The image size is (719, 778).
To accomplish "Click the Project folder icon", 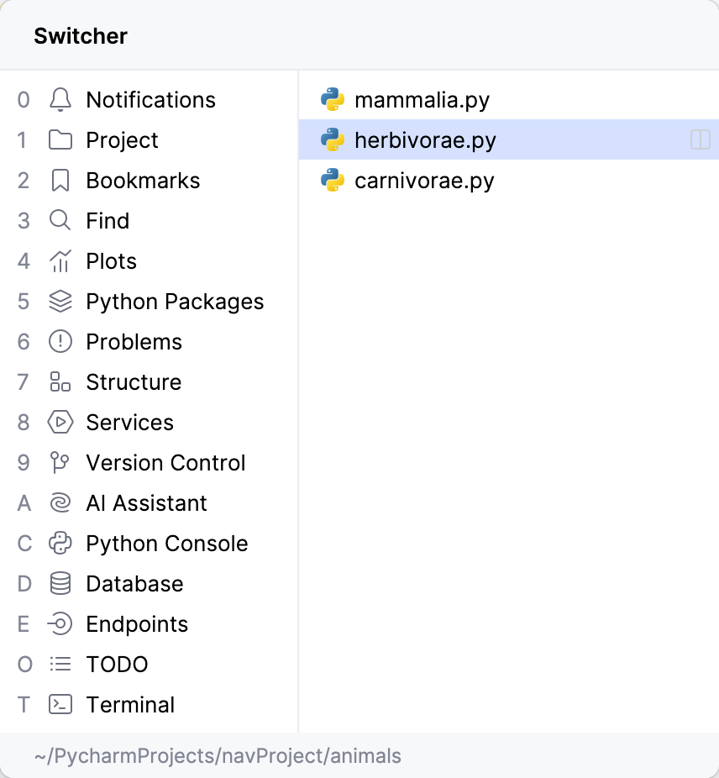I will (x=60, y=140).
